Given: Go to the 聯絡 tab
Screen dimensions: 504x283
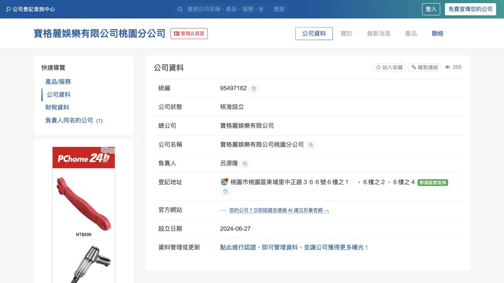Looking at the screenshot, I should point(437,33).
